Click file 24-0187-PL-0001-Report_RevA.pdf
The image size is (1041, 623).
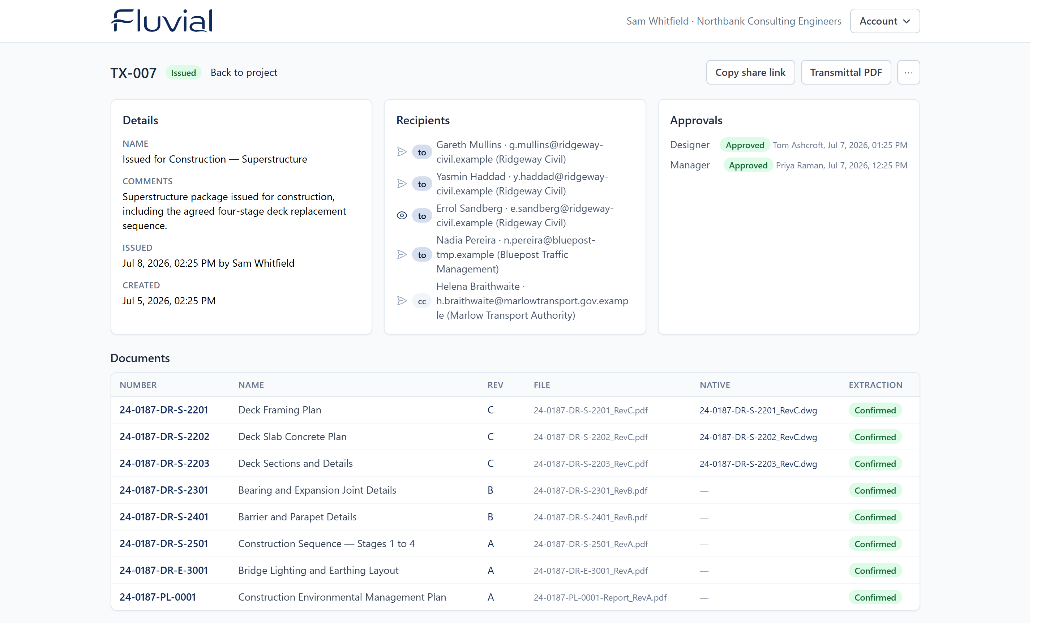point(600,598)
